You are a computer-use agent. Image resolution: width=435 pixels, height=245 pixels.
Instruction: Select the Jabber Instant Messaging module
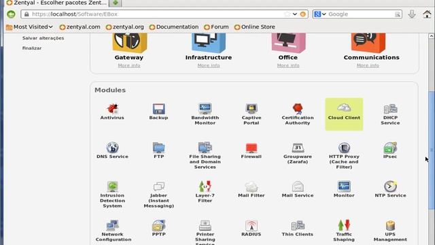[158, 195]
